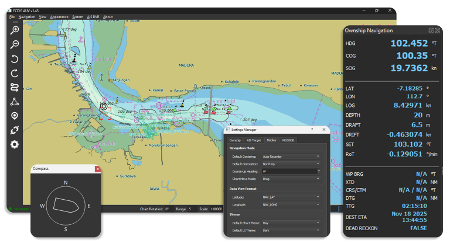The image size is (450, 243).
Task: Expand the Default Orientation dropdown
Action: pyautogui.click(x=291, y=164)
